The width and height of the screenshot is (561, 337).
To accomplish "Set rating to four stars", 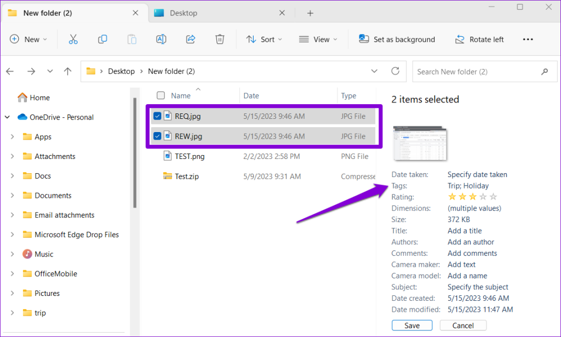I will pyautogui.click(x=483, y=196).
